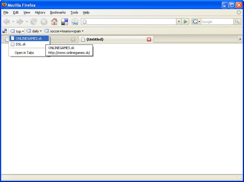Close the first background tab

click(73, 39)
